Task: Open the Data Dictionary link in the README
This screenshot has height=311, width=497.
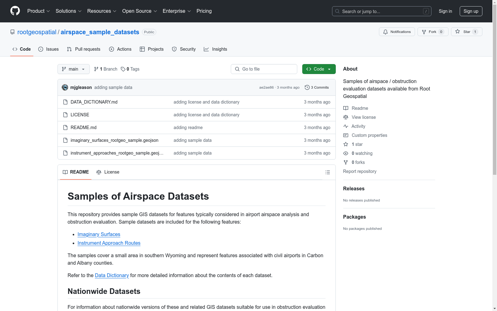Action: click(112, 276)
